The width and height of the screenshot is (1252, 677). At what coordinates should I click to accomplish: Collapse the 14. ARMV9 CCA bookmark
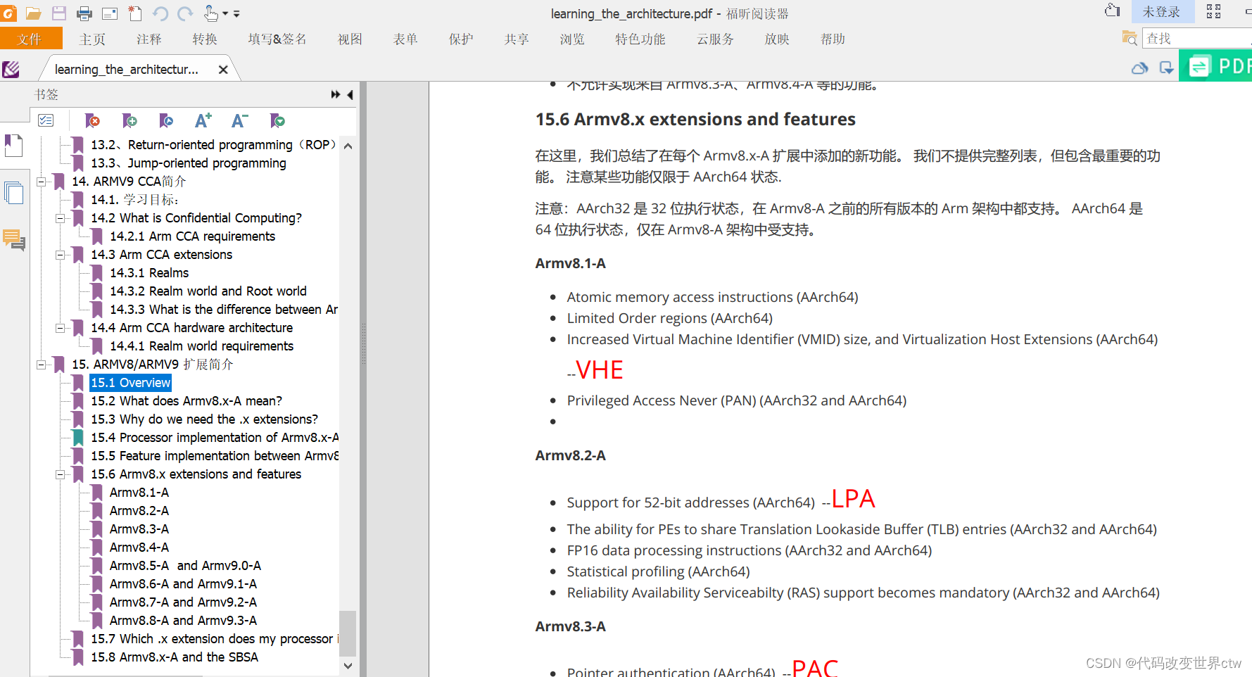[42, 182]
